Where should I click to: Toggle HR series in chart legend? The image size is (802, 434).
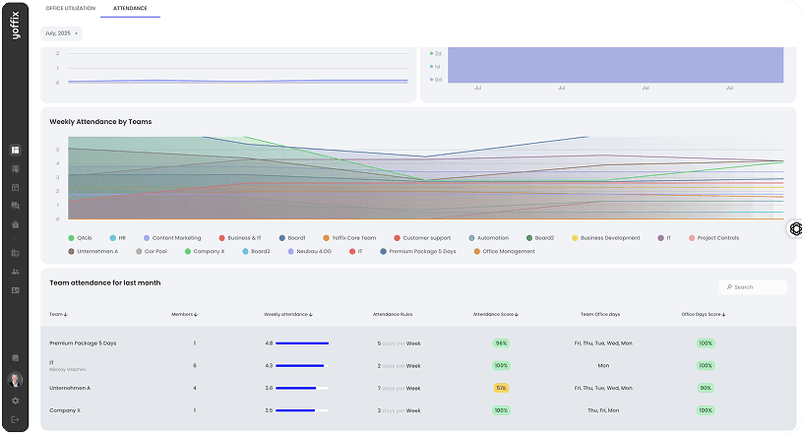coord(118,238)
